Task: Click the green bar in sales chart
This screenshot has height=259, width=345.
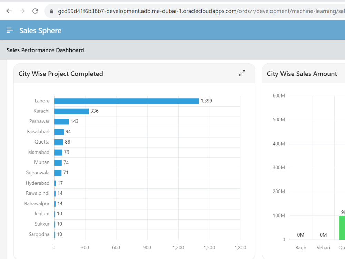Action: pos(342,228)
